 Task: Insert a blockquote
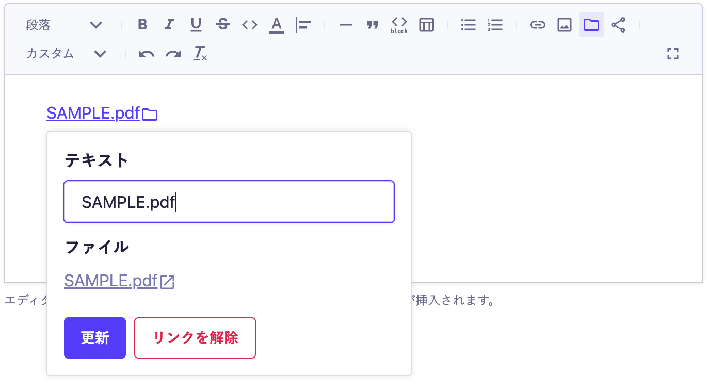pos(372,25)
